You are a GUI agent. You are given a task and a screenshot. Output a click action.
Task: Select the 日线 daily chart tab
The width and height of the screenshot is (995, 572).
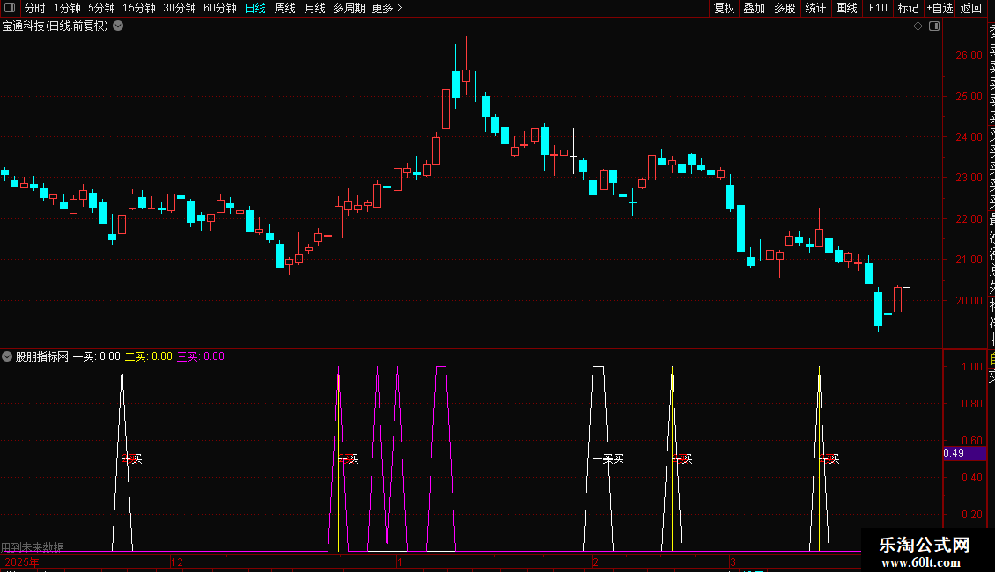(255, 8)
